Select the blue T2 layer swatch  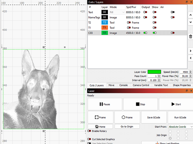tap(105, 22)
